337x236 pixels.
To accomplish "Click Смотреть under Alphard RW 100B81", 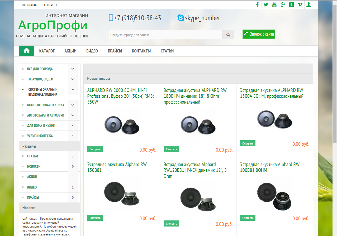I will click(x=248, y=218).
